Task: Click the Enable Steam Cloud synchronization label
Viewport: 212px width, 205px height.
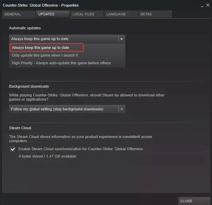Action: point(81,149)
